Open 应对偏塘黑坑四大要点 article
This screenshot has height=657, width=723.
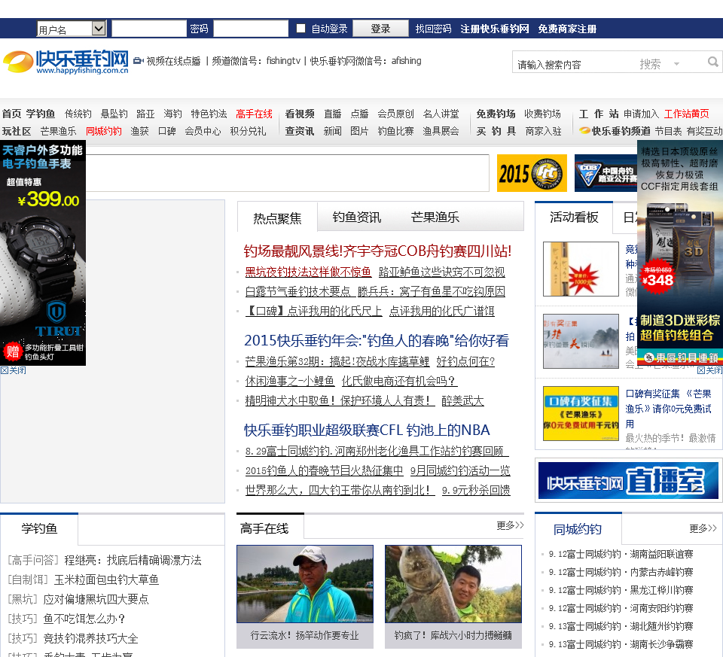click(x=96, y=598)
